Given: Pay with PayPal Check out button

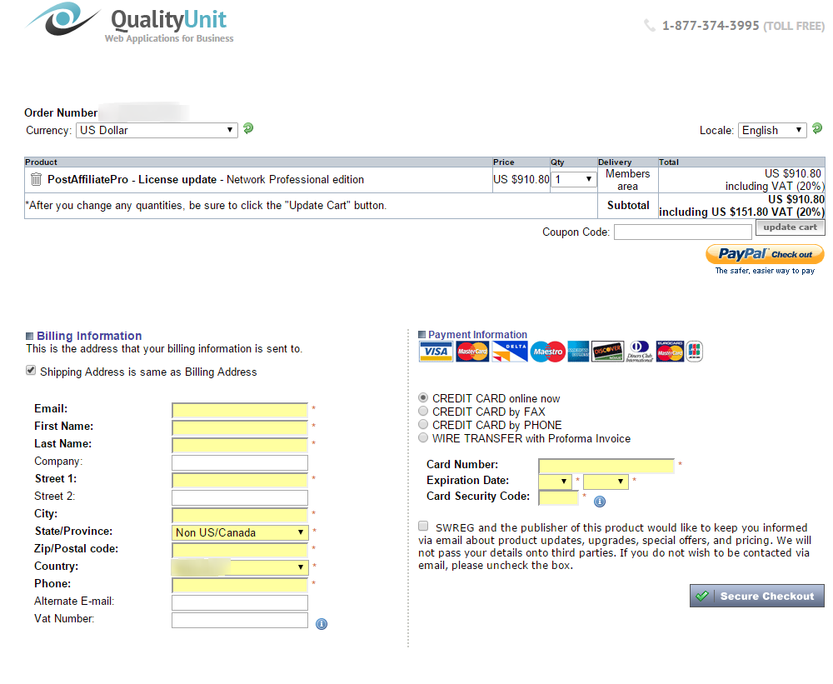Looking at the screenshot, I should tap(765, 254).
